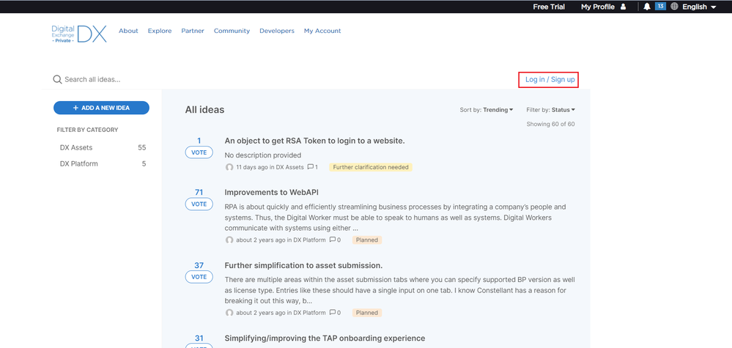
Task: Open the Filter by Status dropdown
Action: coord(551,110)
